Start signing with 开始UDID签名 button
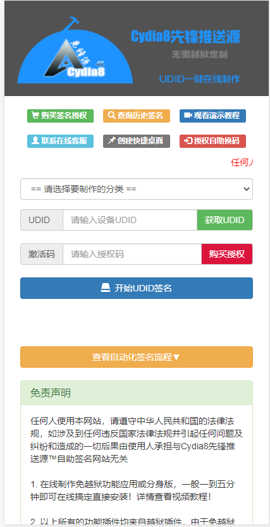Screen dimensions: 270x527 pos(137,288)
